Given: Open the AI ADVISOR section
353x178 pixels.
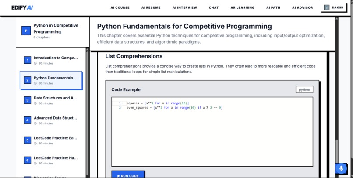Looking at the screenshot, I should [302, 7].
